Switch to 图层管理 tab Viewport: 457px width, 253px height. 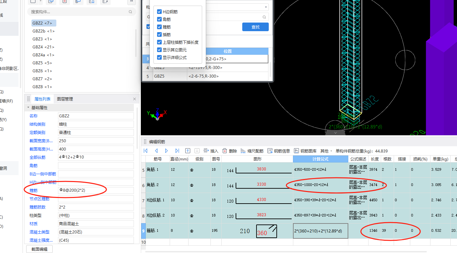65,99
